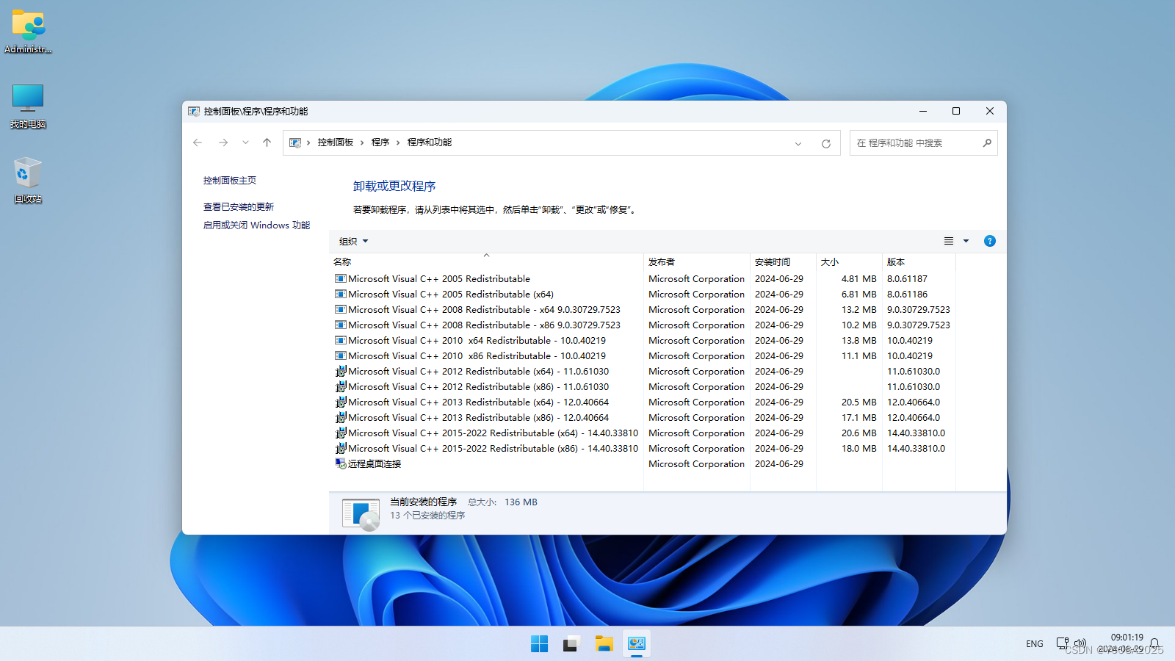Open the 组织 dropdown menu
This screenshot has height=661, width=1175.
354,241
